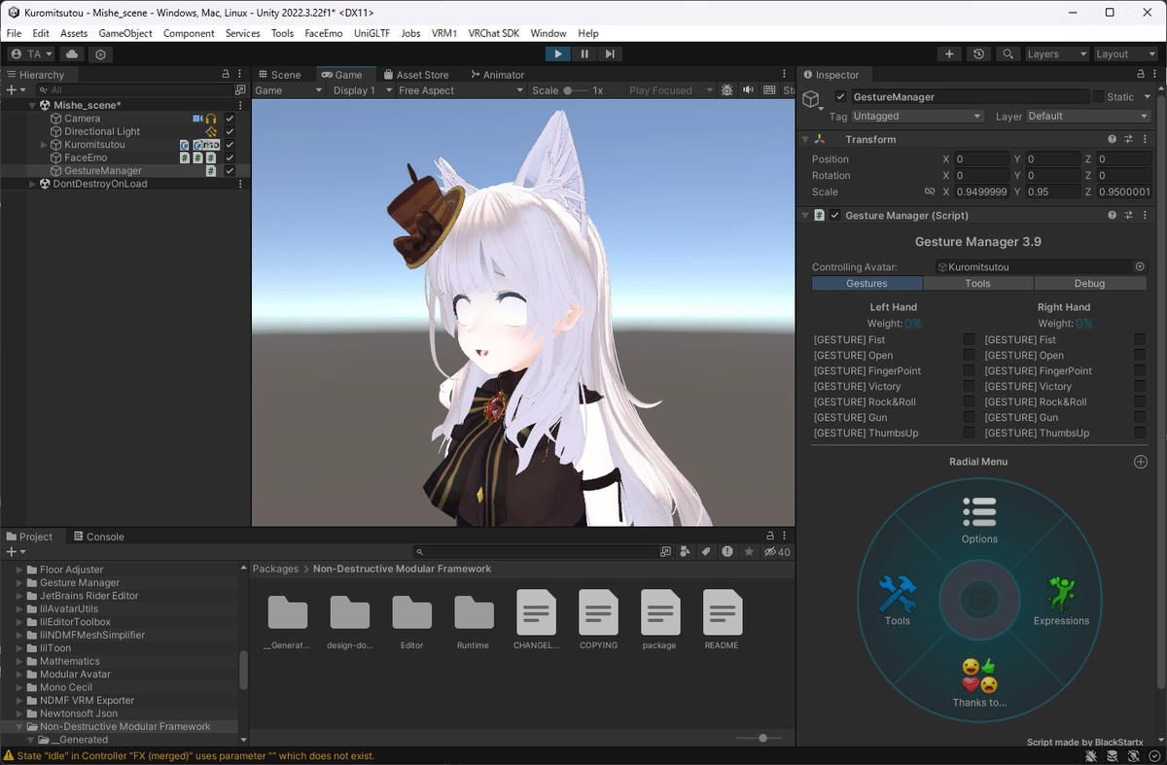
Task: Open the Tag Untagged dropdown
Action: [917, 116]
